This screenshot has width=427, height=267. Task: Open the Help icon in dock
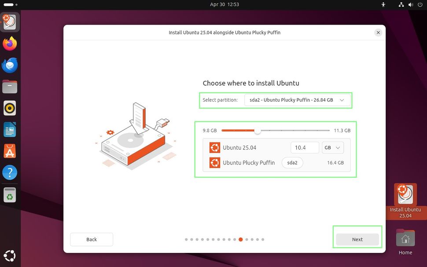(x=10, y=172)
